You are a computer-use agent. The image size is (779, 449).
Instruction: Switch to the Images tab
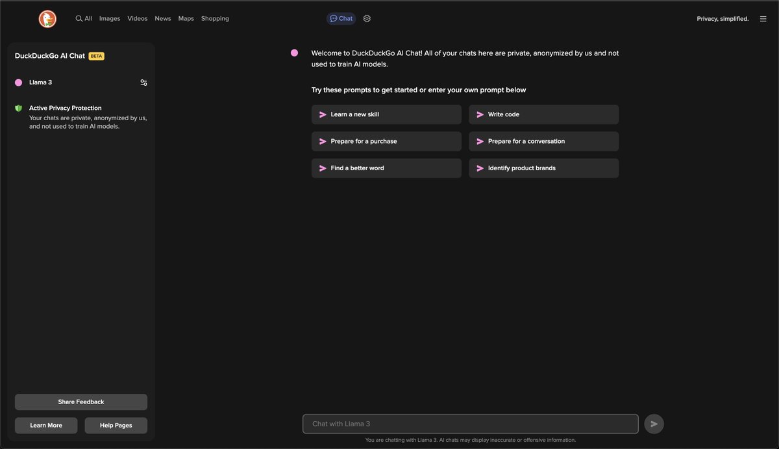coord(110,19)
